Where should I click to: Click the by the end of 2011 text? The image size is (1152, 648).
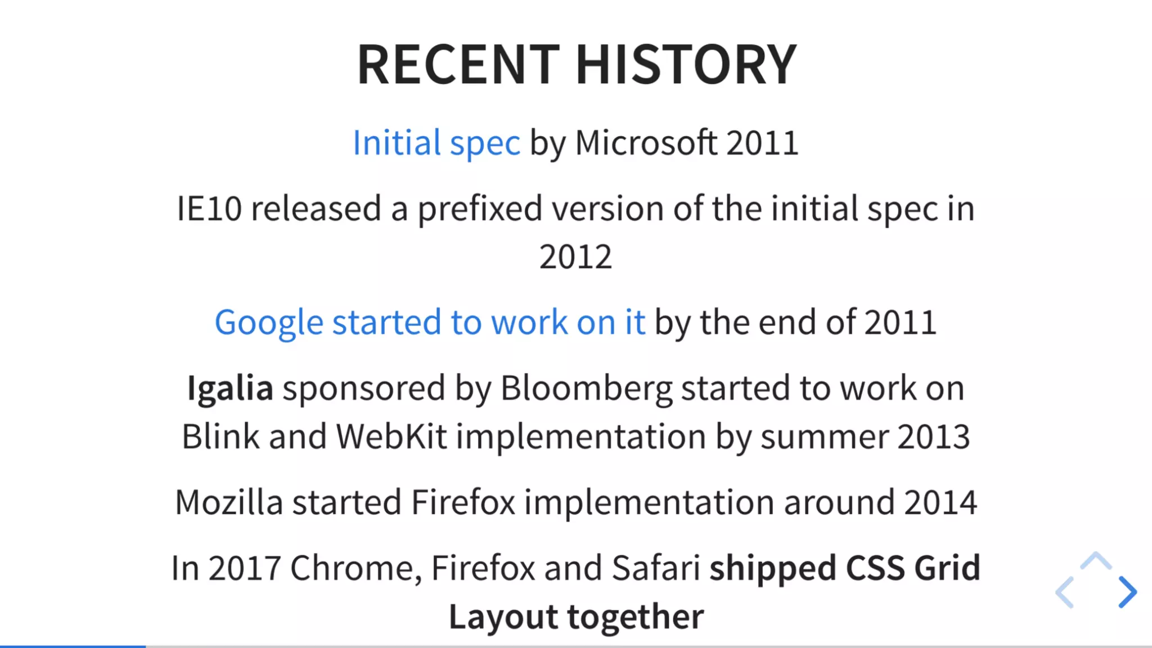795,322
